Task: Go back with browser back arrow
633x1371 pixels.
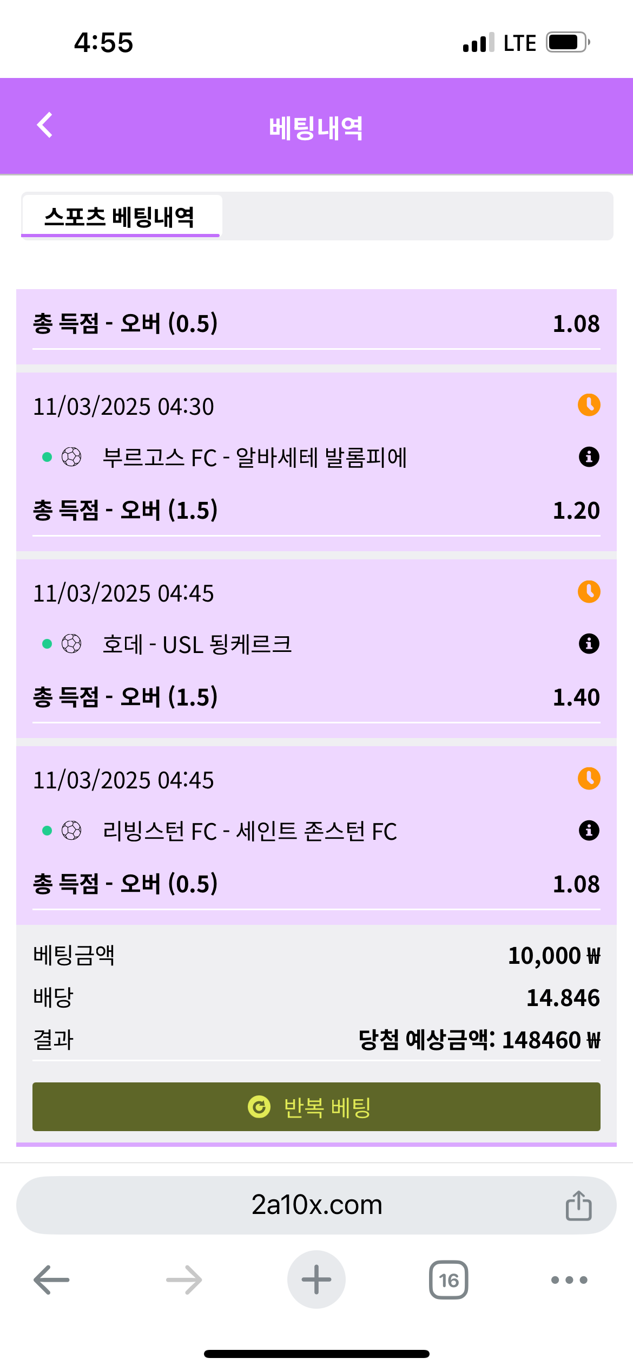Action: [x=51, y=1280]
